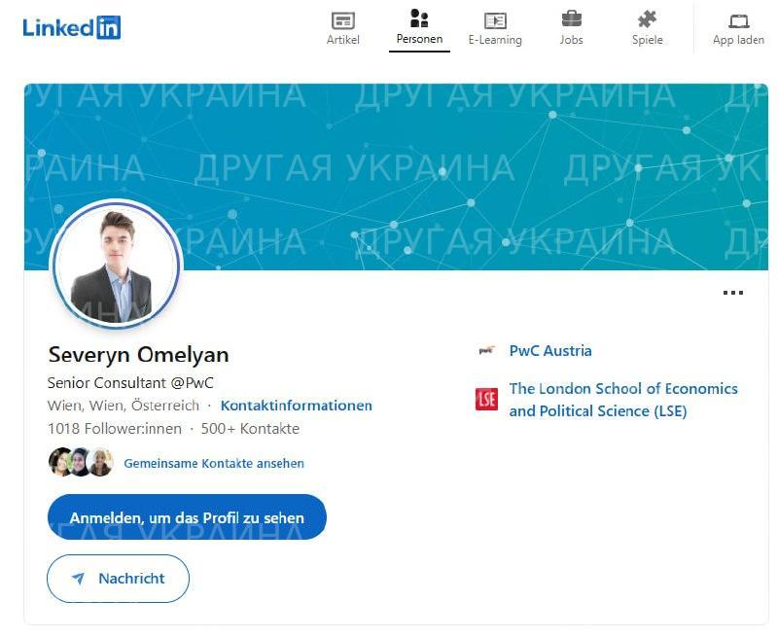The width and height of the screenshot is (778, 637).
Task: Open E-Learning video icon
Action: (495, 20)
